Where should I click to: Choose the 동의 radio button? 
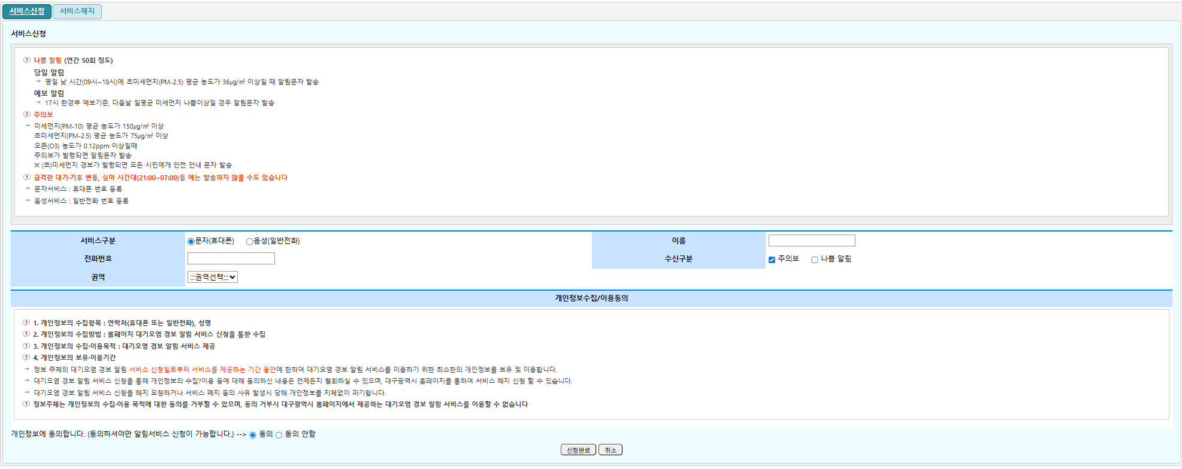point(253,435)
